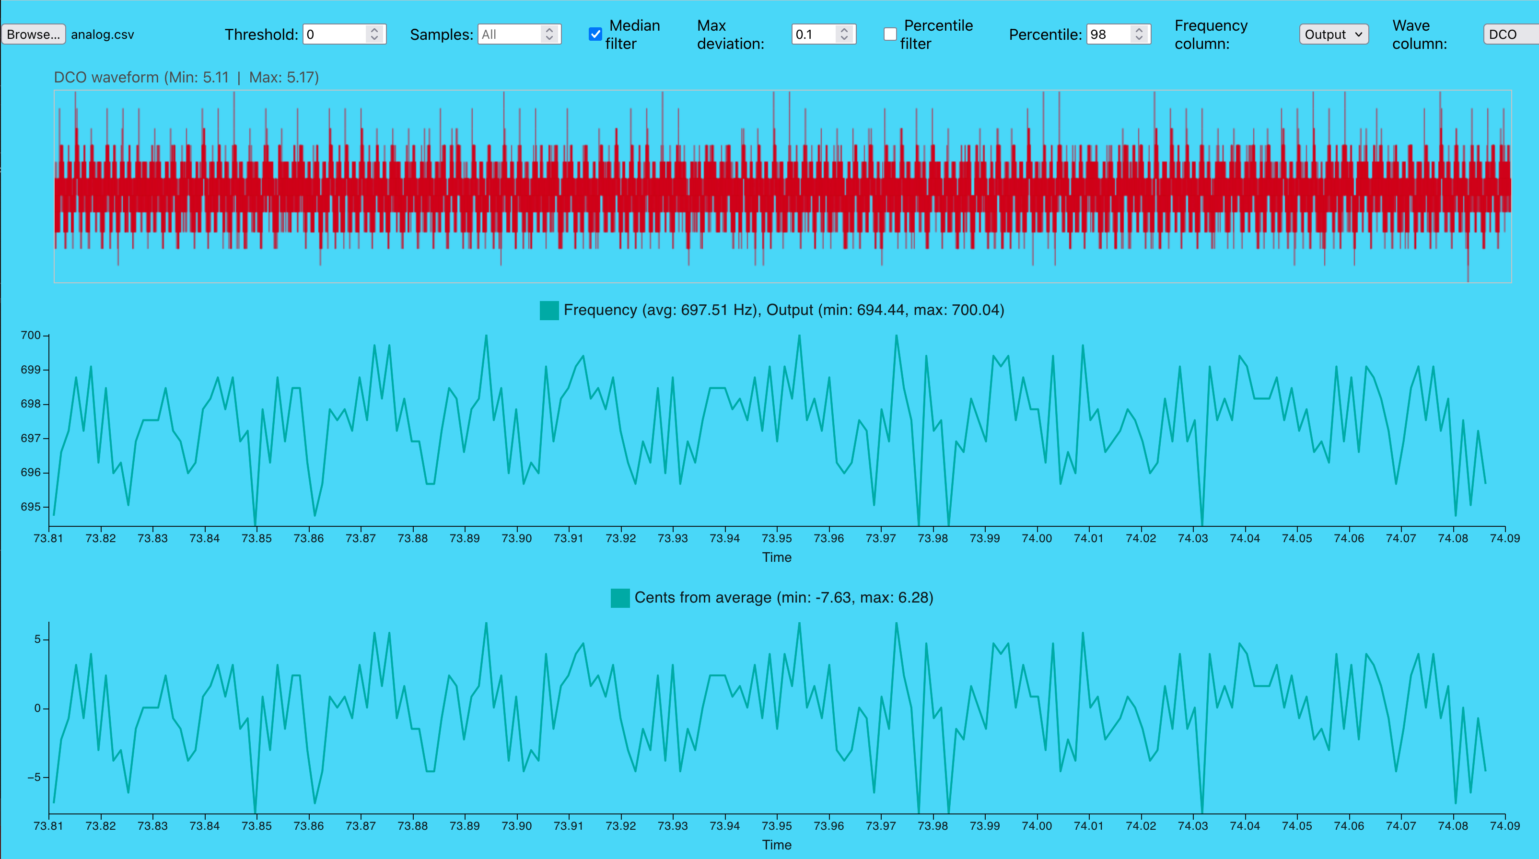The image size is (1539, 859).
Task: Click the Max deviation input field
Action: tap(813, 35)
